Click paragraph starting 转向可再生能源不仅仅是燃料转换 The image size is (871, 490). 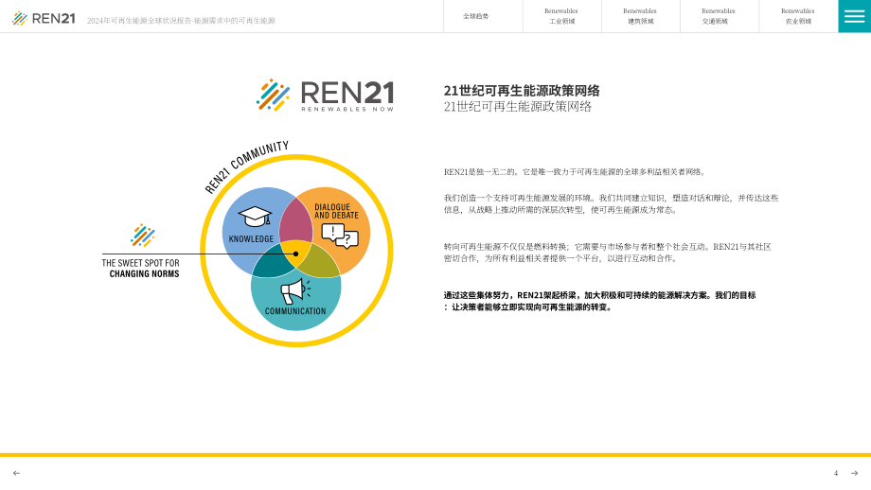tap(608, 253)
